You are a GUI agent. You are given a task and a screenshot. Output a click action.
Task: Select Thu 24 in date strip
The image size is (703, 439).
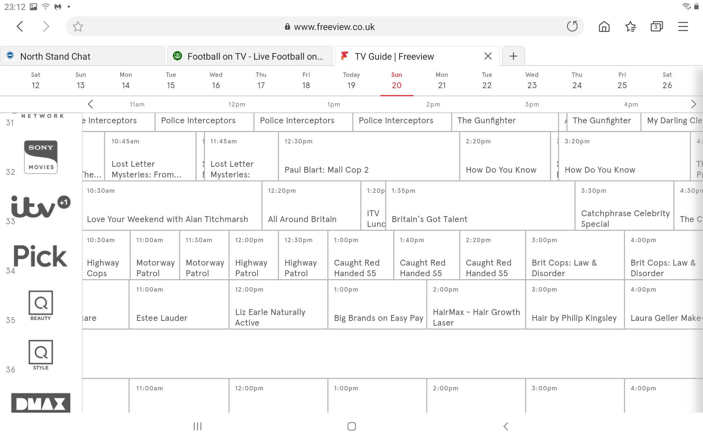pos(577,80)
